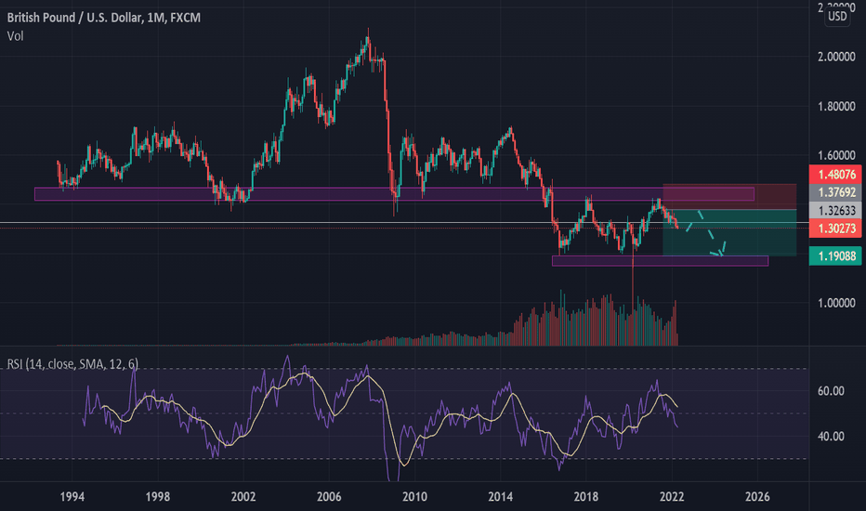Click the 1.32633 price label
This screenshot has height=511, width=866.
coord(835,211)
